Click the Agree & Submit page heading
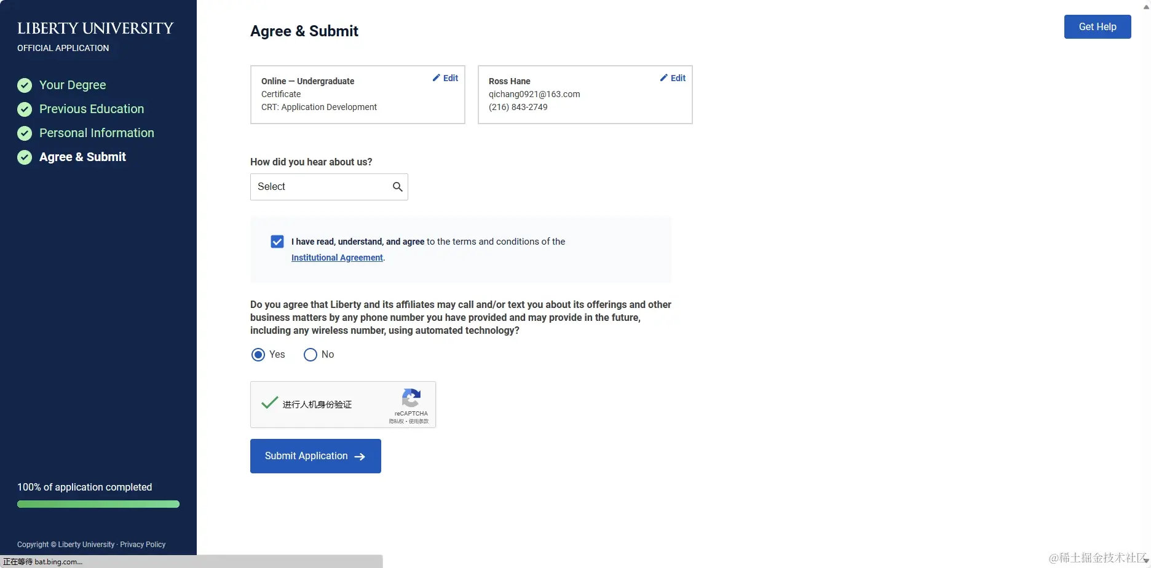 click(x=304, y=31)
